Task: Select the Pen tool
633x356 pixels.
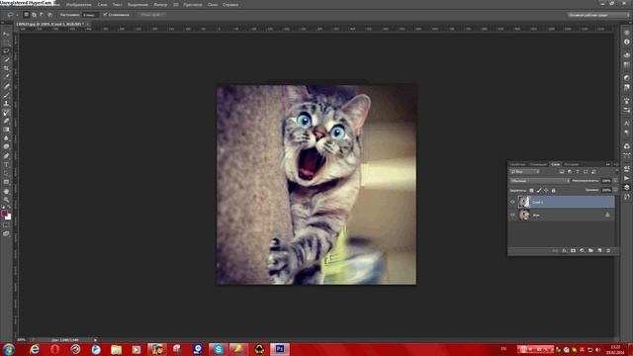Action: click(x=6, y=156)
